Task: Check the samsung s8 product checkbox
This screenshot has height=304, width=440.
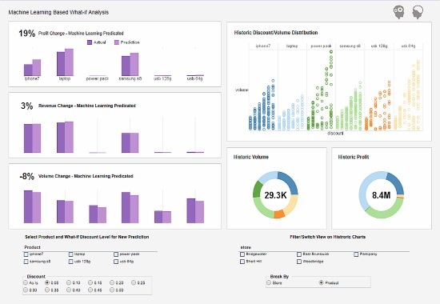Action: [x=26, y=262]
